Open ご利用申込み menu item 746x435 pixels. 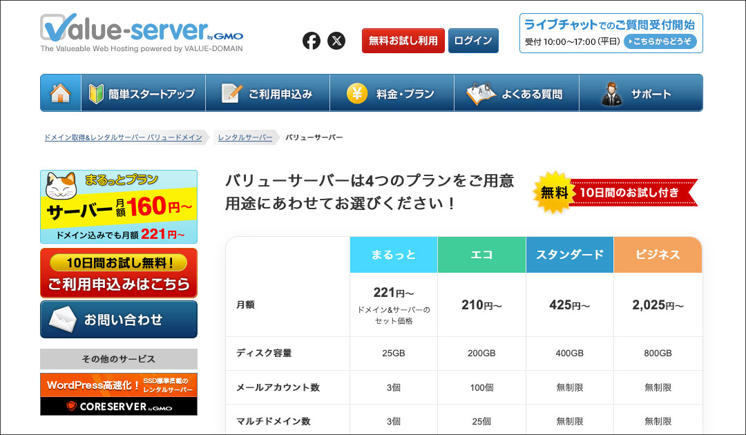(267, 93)
